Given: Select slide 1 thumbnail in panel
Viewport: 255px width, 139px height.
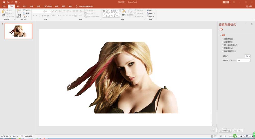Looking at the screenshot, I should click(18, 31).
